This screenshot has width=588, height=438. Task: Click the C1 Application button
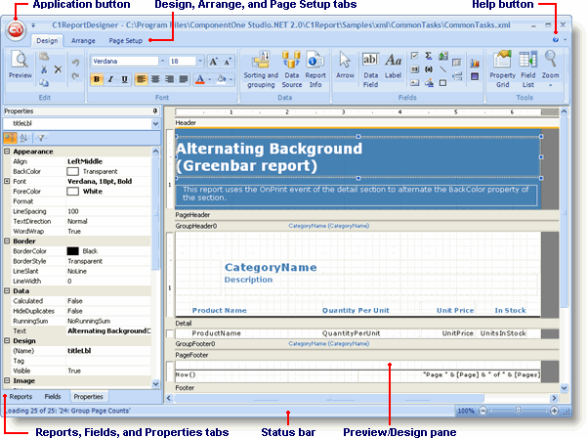(17, 29)
